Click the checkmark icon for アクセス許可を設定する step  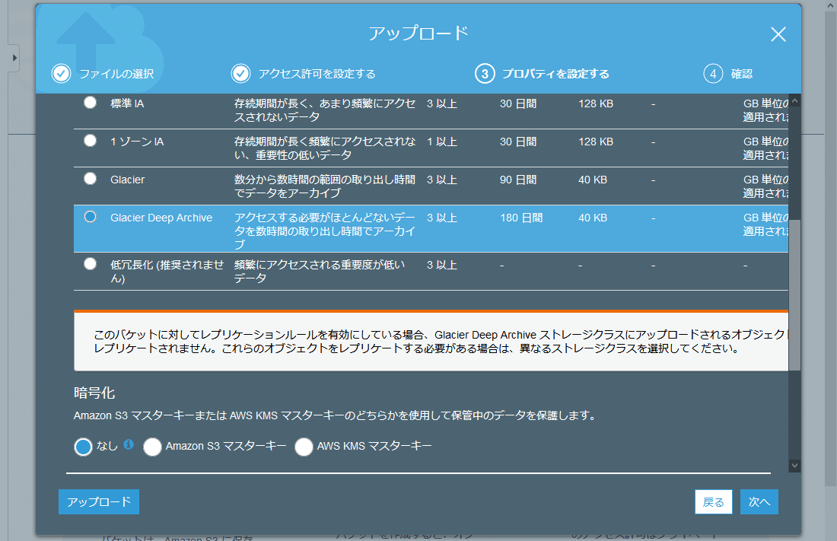click(240, 73)
